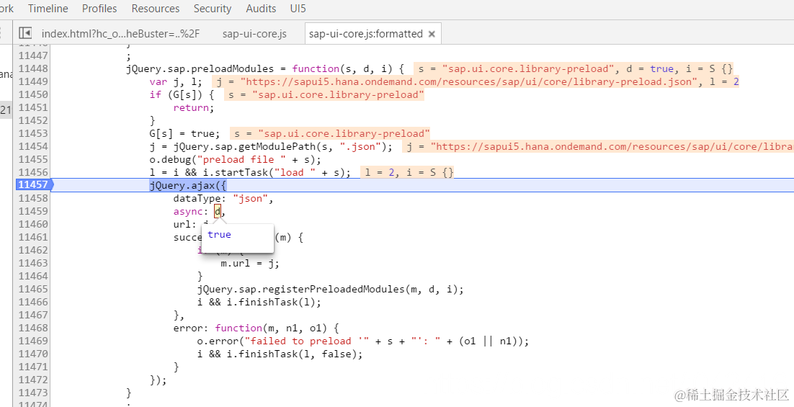The height and width of the screenshot is (407, 794).
Task: Switch to the Security tab
Action: click(212, 9)
